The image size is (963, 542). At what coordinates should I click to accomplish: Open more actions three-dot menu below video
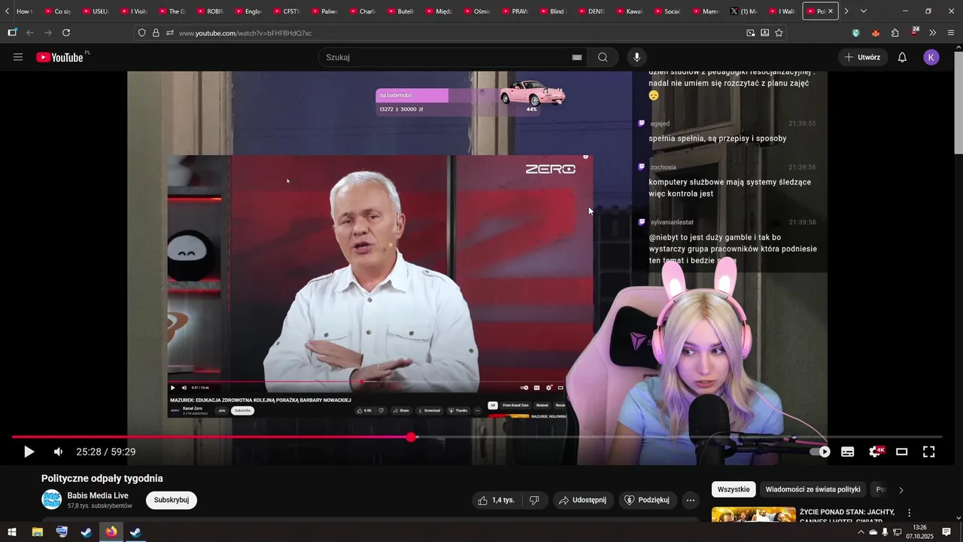coord(691,500)
